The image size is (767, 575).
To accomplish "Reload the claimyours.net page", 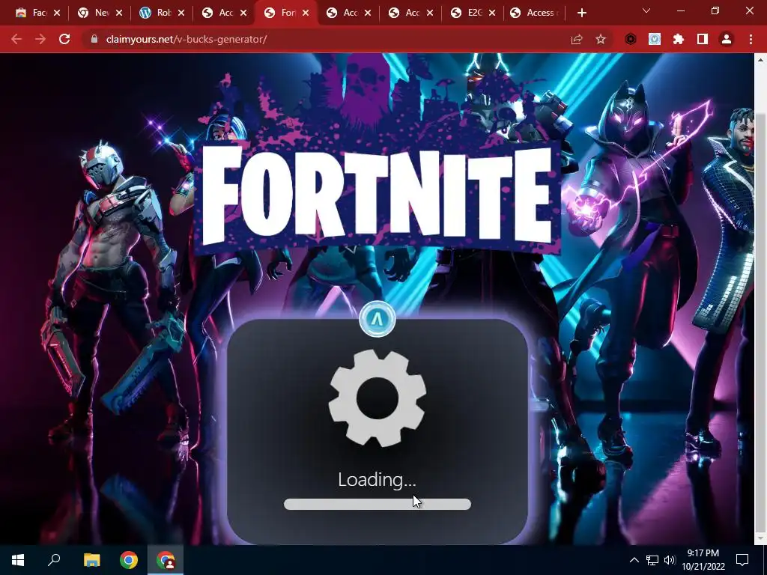I will tap(64, 39).
